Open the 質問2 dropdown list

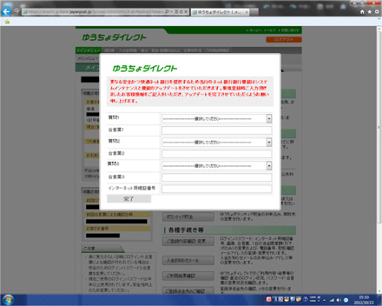click(216, 143)
